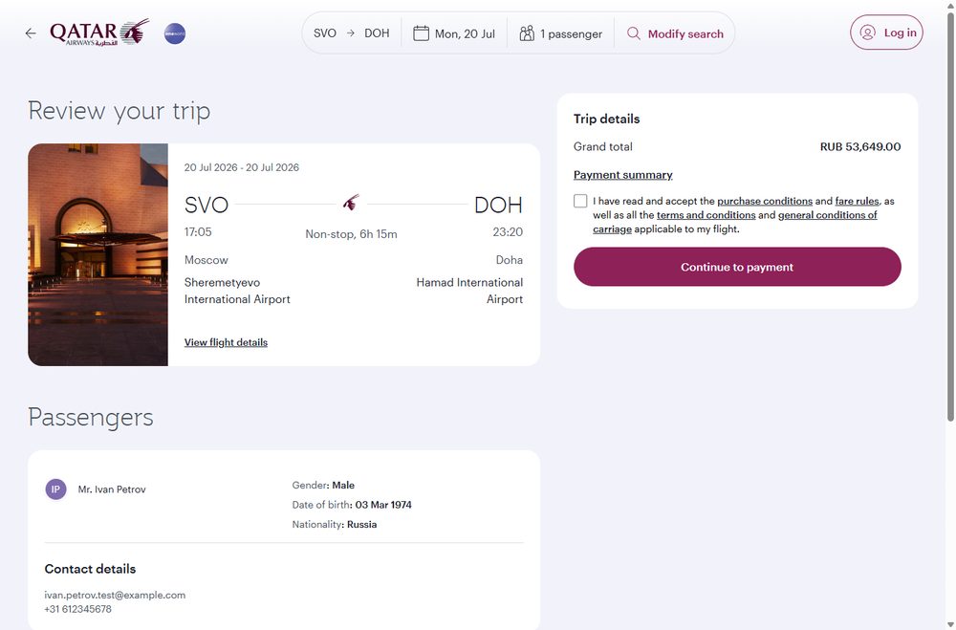Open View flight details link
The height and width of the screenshot is (630, 956).
pos(227,342)
